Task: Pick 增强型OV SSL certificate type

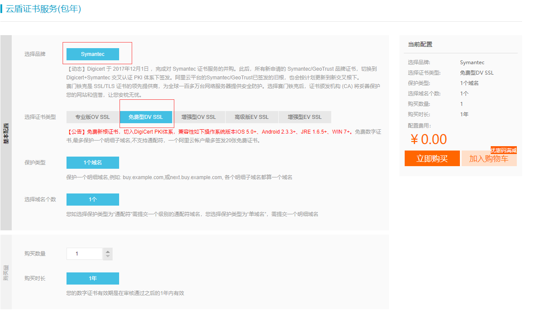Action: coord(199,117)
